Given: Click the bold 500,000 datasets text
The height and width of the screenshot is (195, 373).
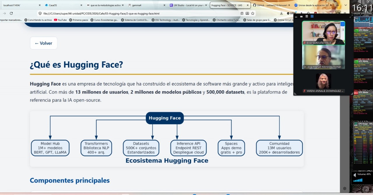Looking at the screenshot, I should (x=226, y=92).
